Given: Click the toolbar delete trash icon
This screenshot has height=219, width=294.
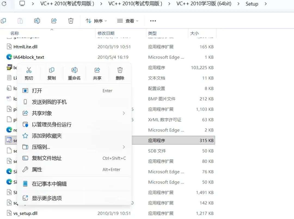Looking at the screenshot, I should tap(71, 21).
